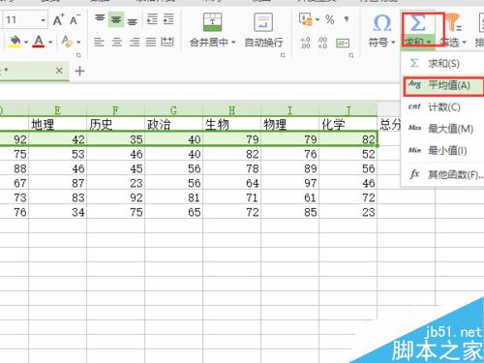This screenshot has width=484, height=363.
Task: Expand the fill color dropdown arrow
Action: click(26, 43)
